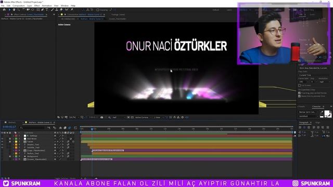The height and width of the screenshot is (187, 333).
Task: Expand the Tablet layer properties arrow
Action: 14,142
